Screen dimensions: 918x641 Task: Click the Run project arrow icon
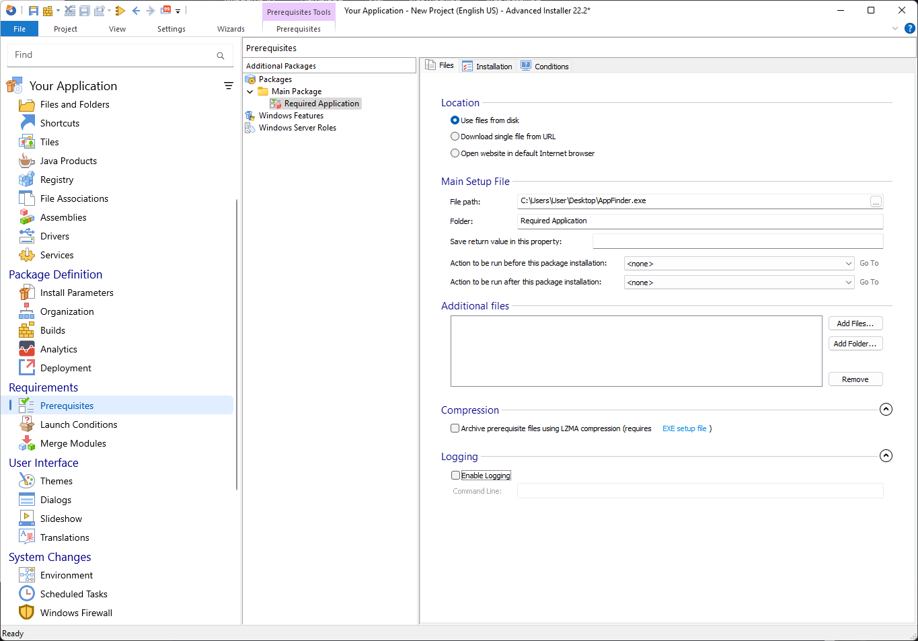[120, 11]
